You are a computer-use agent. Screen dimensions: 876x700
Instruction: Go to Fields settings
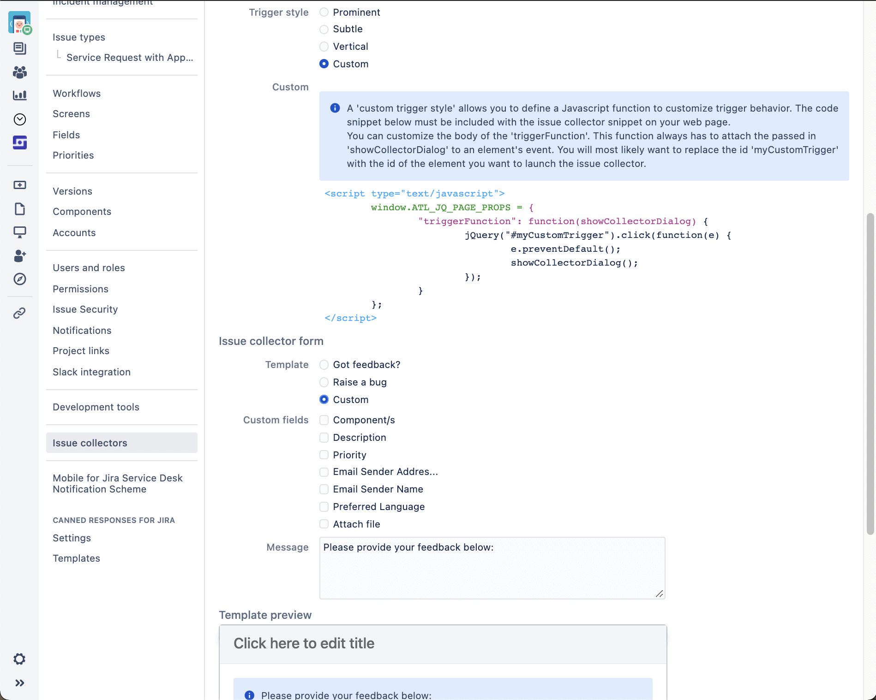pyautogui.click(x=66, y=135)
